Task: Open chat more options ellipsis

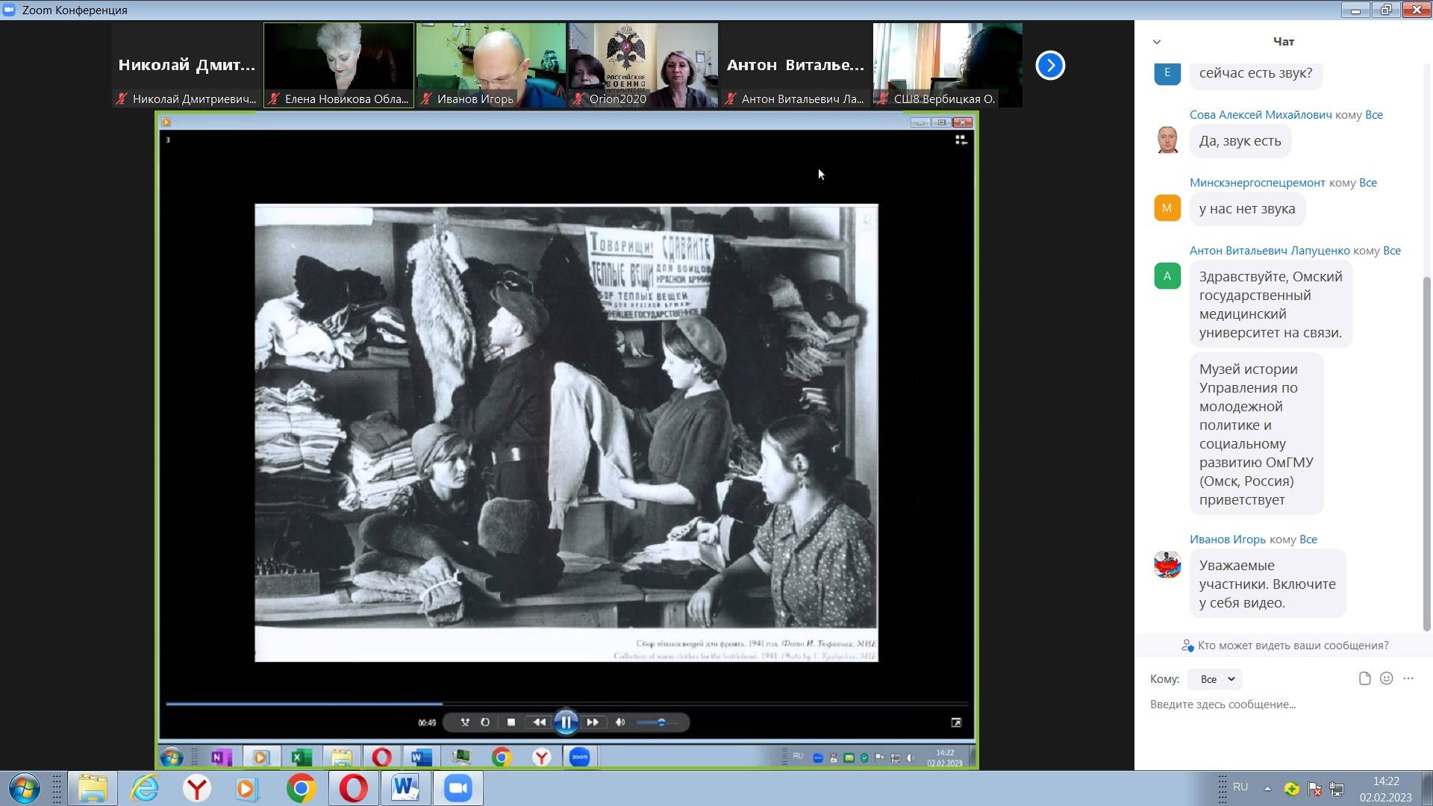Action: coord(1408,678)
